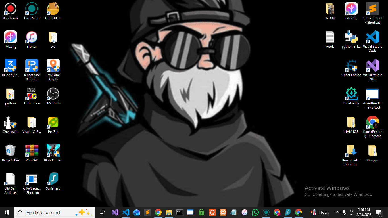Click the Windows Start button
This screenshot has height=218, width=388.
click(7, 212)
